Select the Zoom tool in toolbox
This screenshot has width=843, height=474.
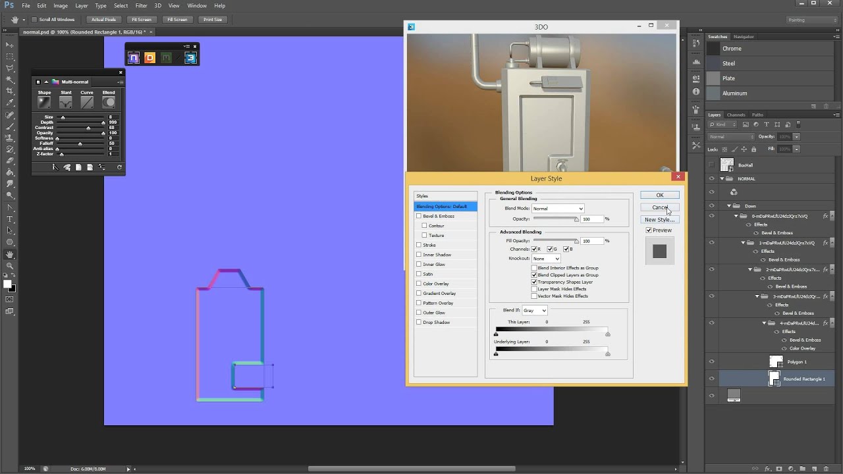point(9,265)
